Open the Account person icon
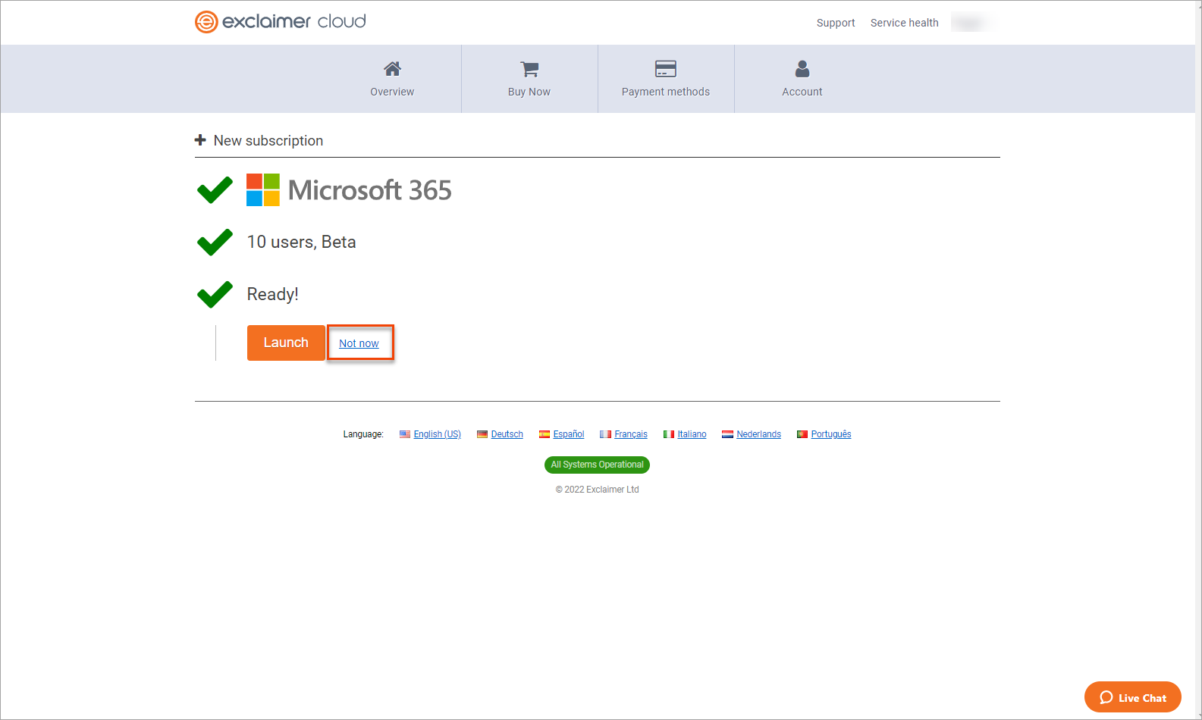Viewport: 1202px width, 720px height. [802, 69]
